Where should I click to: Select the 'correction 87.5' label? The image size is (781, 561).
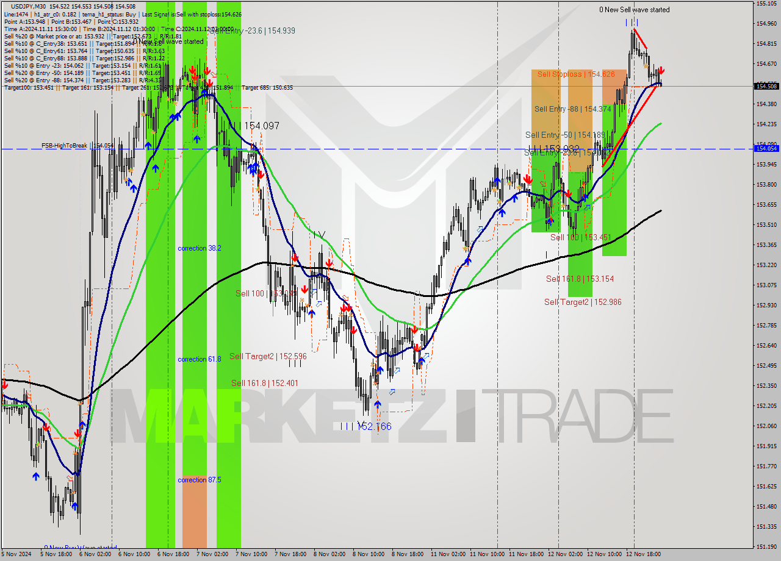200,480
